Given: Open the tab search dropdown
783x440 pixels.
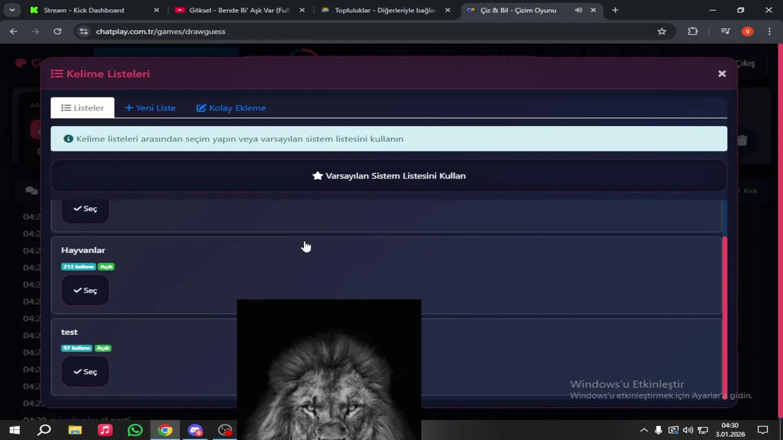Looking at the screenshot, I should pos(12,10).
